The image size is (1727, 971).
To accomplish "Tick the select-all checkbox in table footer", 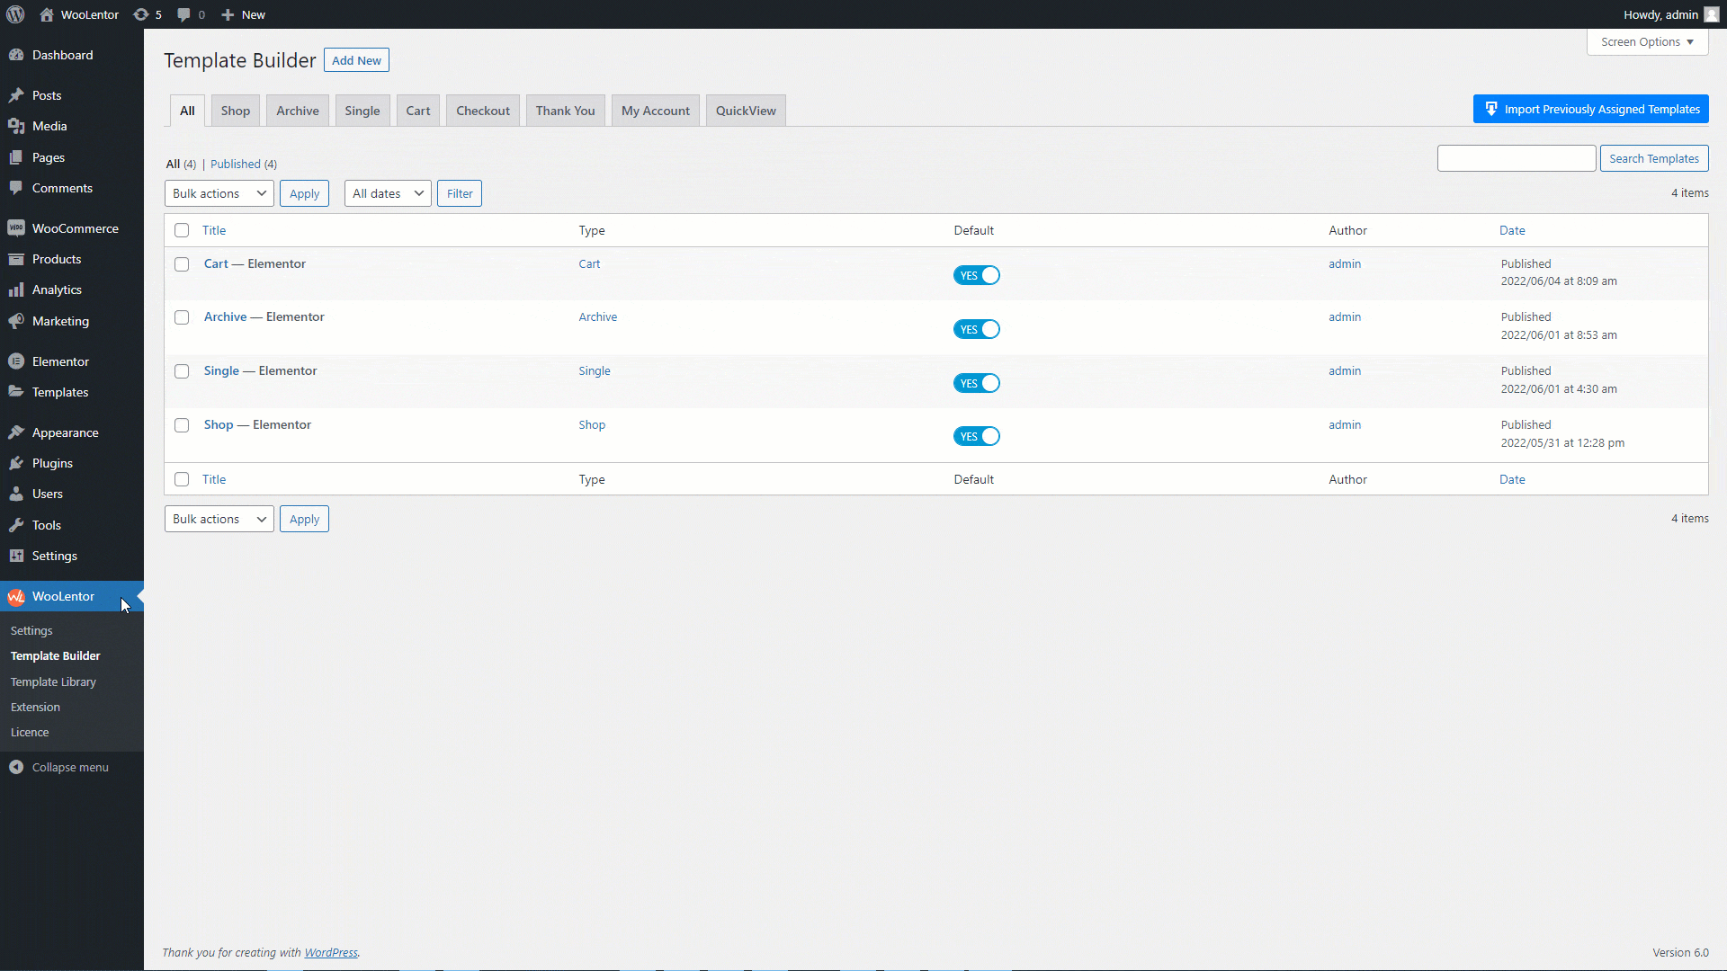I will [182, 479].
